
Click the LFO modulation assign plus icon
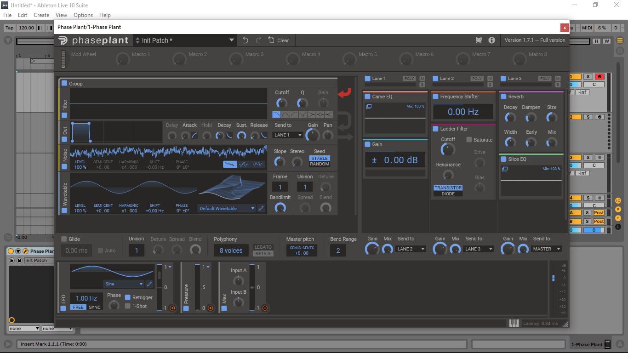(172, 308)
